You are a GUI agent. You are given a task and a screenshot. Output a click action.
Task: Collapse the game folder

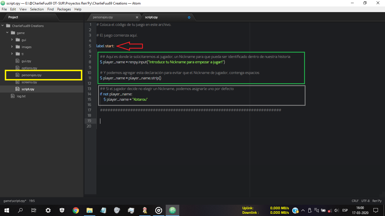pos(7,33)
